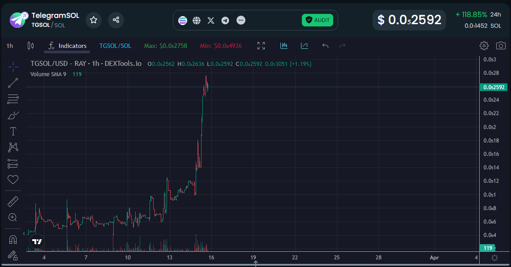The image size is (511, 267).
Task: Click the TGSOL/USD chart title legend
Action: click(86, 64)
